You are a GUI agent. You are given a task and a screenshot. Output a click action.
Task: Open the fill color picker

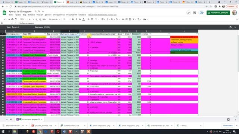(x=89, y=19)
